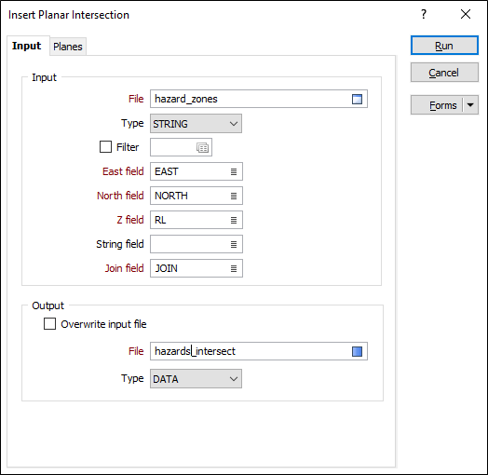Screen dimensions: 488x475
Task: Click the Cancel button
Action: point(444,73)
